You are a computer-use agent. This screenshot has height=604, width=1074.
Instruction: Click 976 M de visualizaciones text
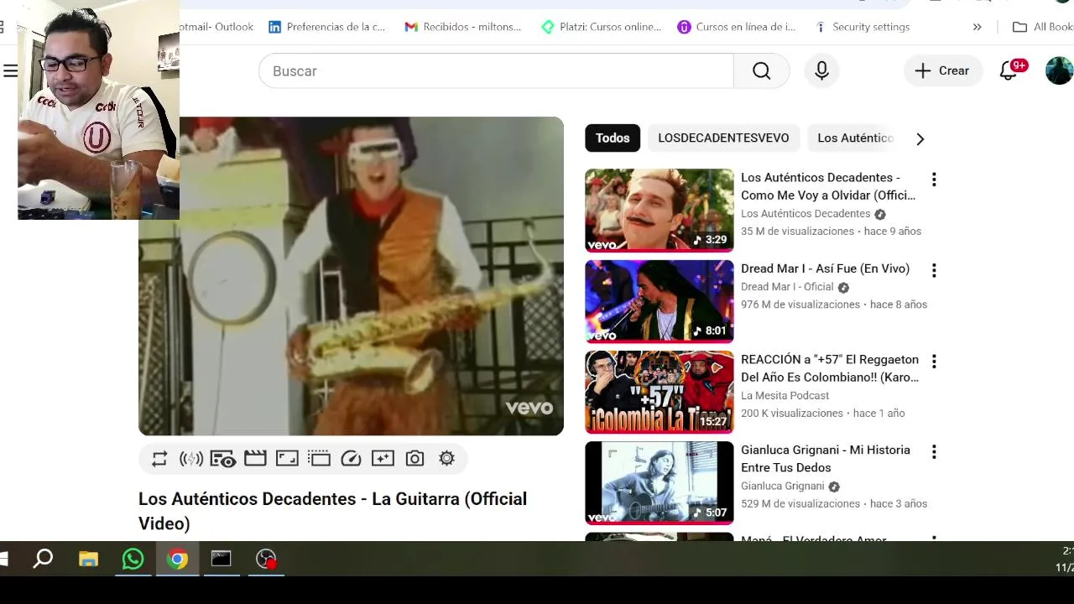[x=800, y=305]
